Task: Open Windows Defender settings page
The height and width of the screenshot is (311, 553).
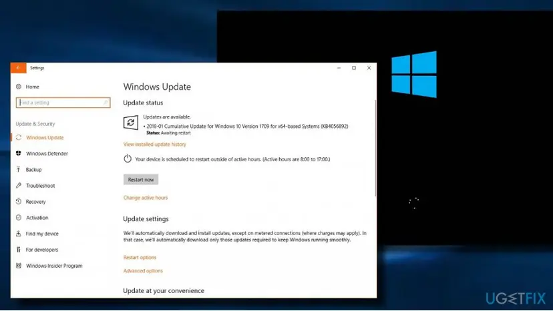Action: [x=47, y=153]
